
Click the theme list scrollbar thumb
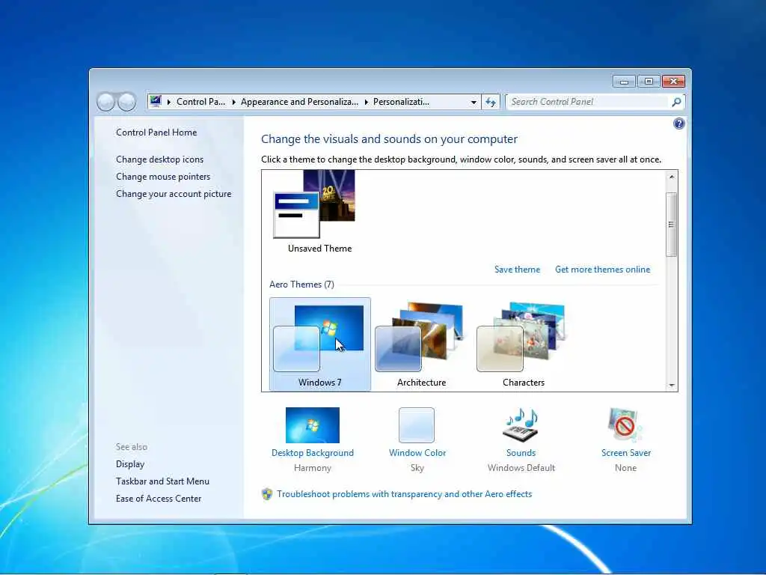pyautogui.click(x=672, y=225)
